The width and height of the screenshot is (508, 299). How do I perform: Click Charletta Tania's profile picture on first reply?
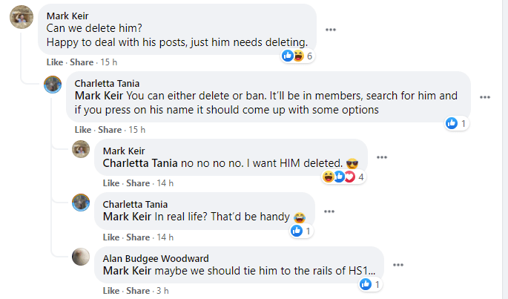point(53,84)
